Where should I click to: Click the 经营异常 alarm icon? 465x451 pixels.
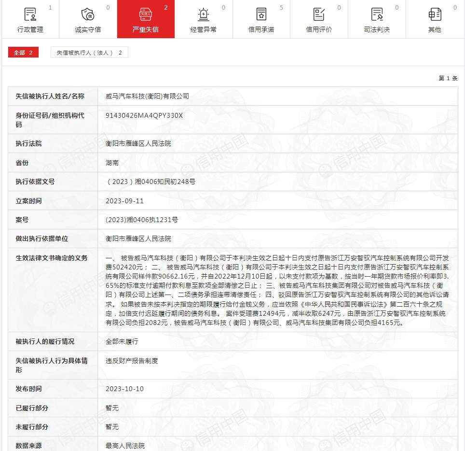(204, 14)
